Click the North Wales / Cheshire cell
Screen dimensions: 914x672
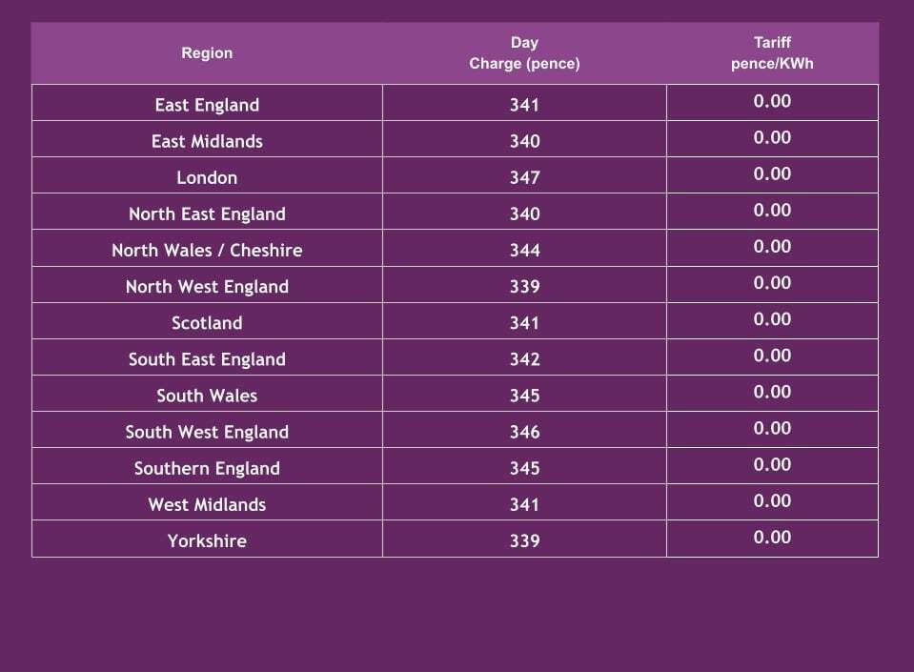(x=207, y=250)
